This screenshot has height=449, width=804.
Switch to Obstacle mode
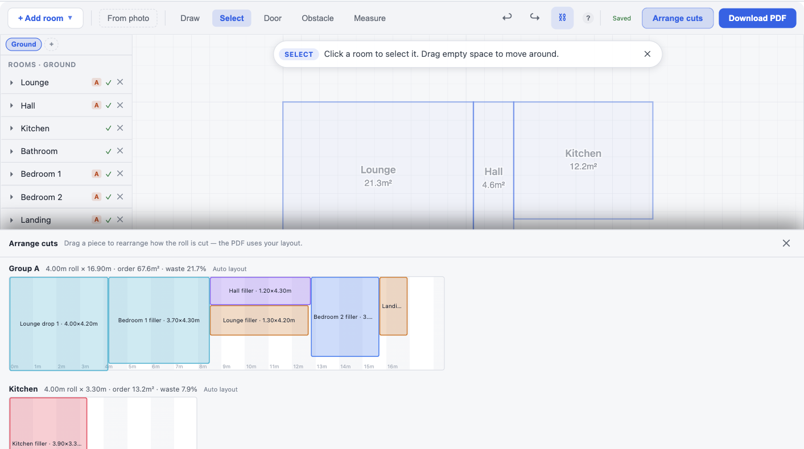pos(318,18)
